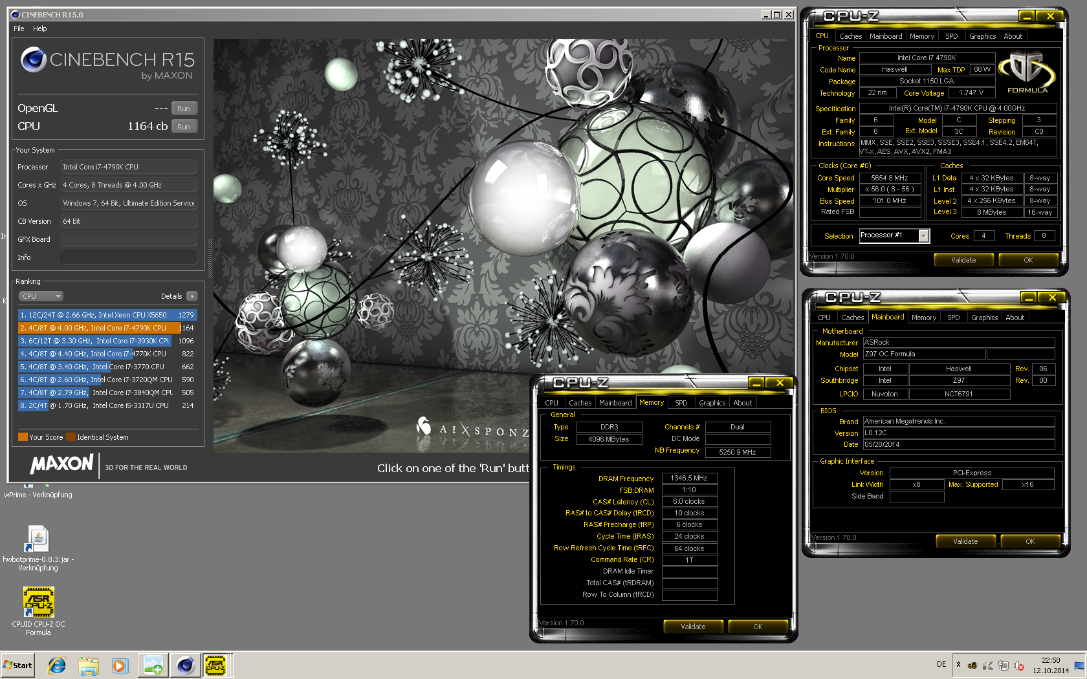Select ranking row i7-3930K score 1096

(107, 341)
